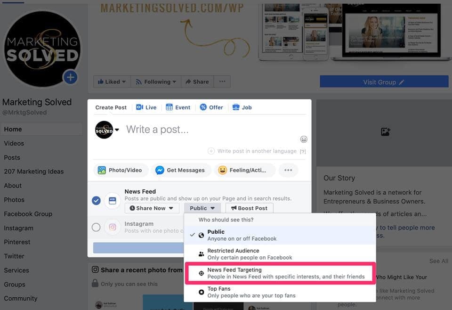Choose the Public audience option
The image size is (452, 310).
[x=280, y=235]
